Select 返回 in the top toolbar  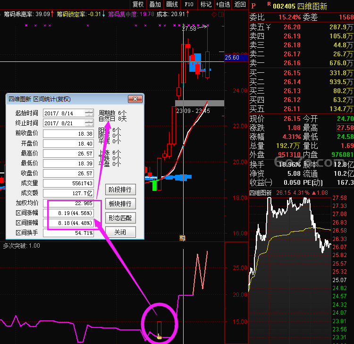[x=240, y=4]
